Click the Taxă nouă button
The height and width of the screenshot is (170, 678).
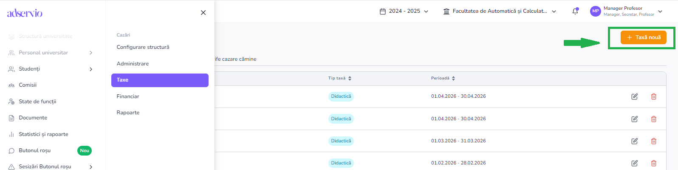(643, 37)
